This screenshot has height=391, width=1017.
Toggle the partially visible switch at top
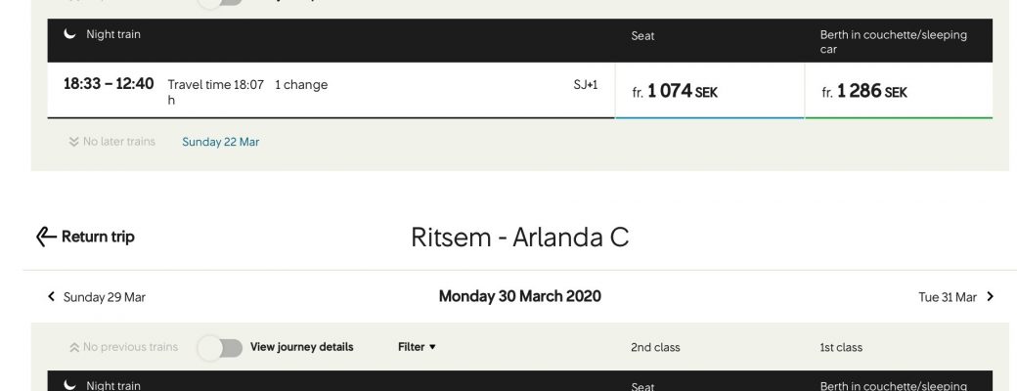point(220,3)
